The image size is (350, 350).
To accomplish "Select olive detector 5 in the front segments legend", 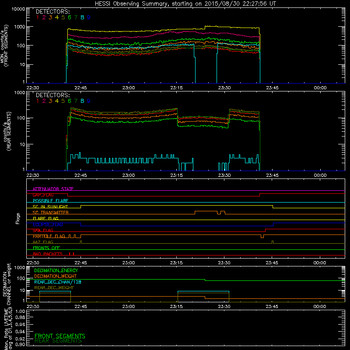I will pyautogui.click(x=63, y=17).
